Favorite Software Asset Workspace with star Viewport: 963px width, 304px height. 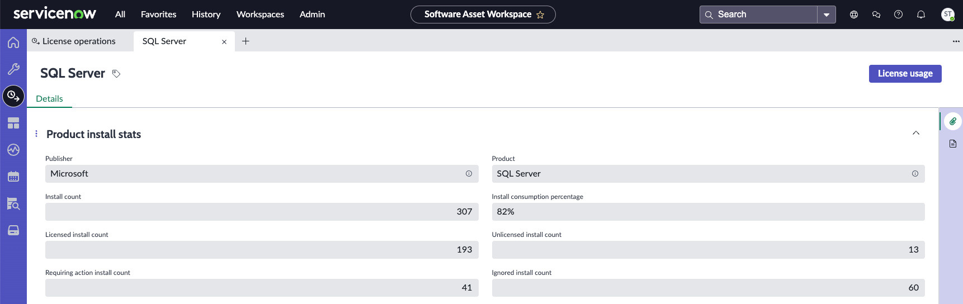point(540,15)
